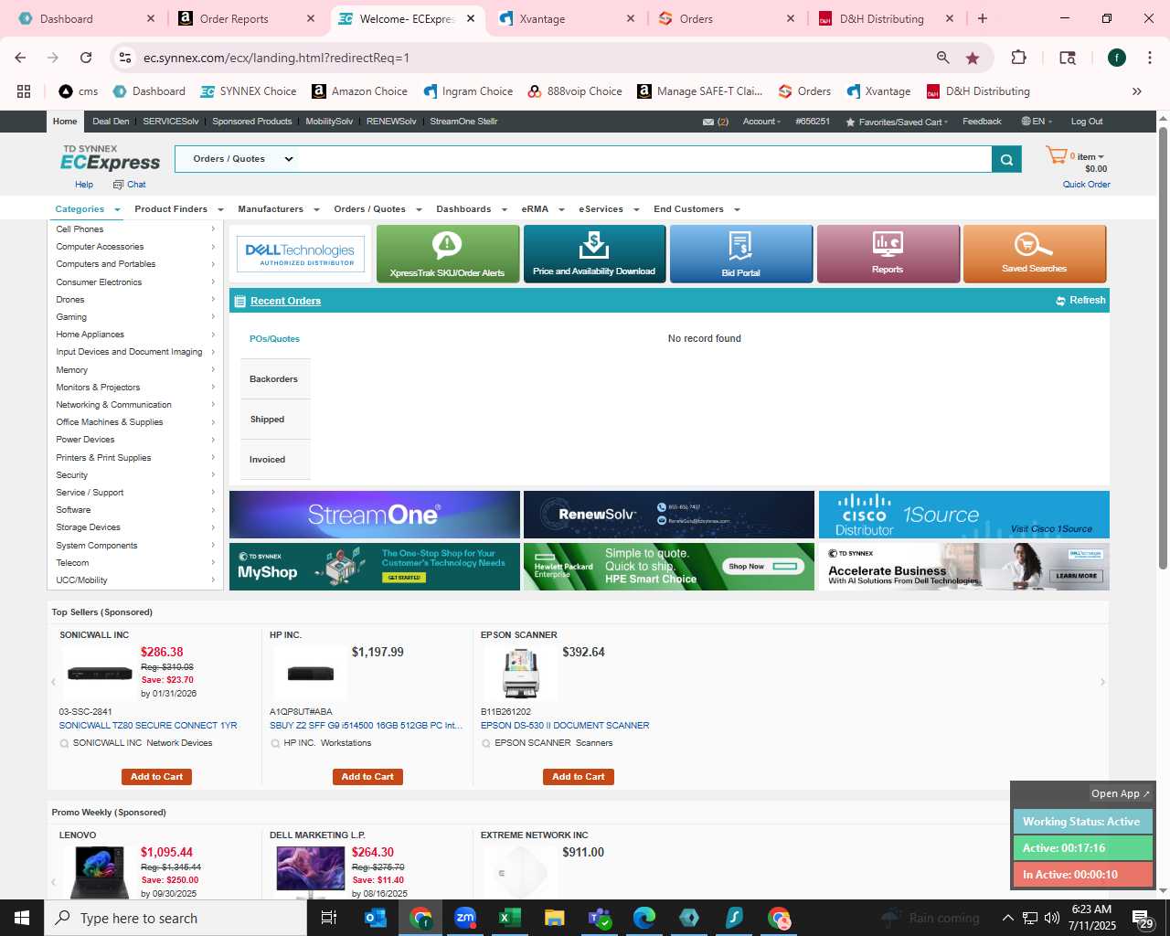Open the Cisco 1Source distributor banner
Screen dimensions: 1170x936
tap(963, 515)
